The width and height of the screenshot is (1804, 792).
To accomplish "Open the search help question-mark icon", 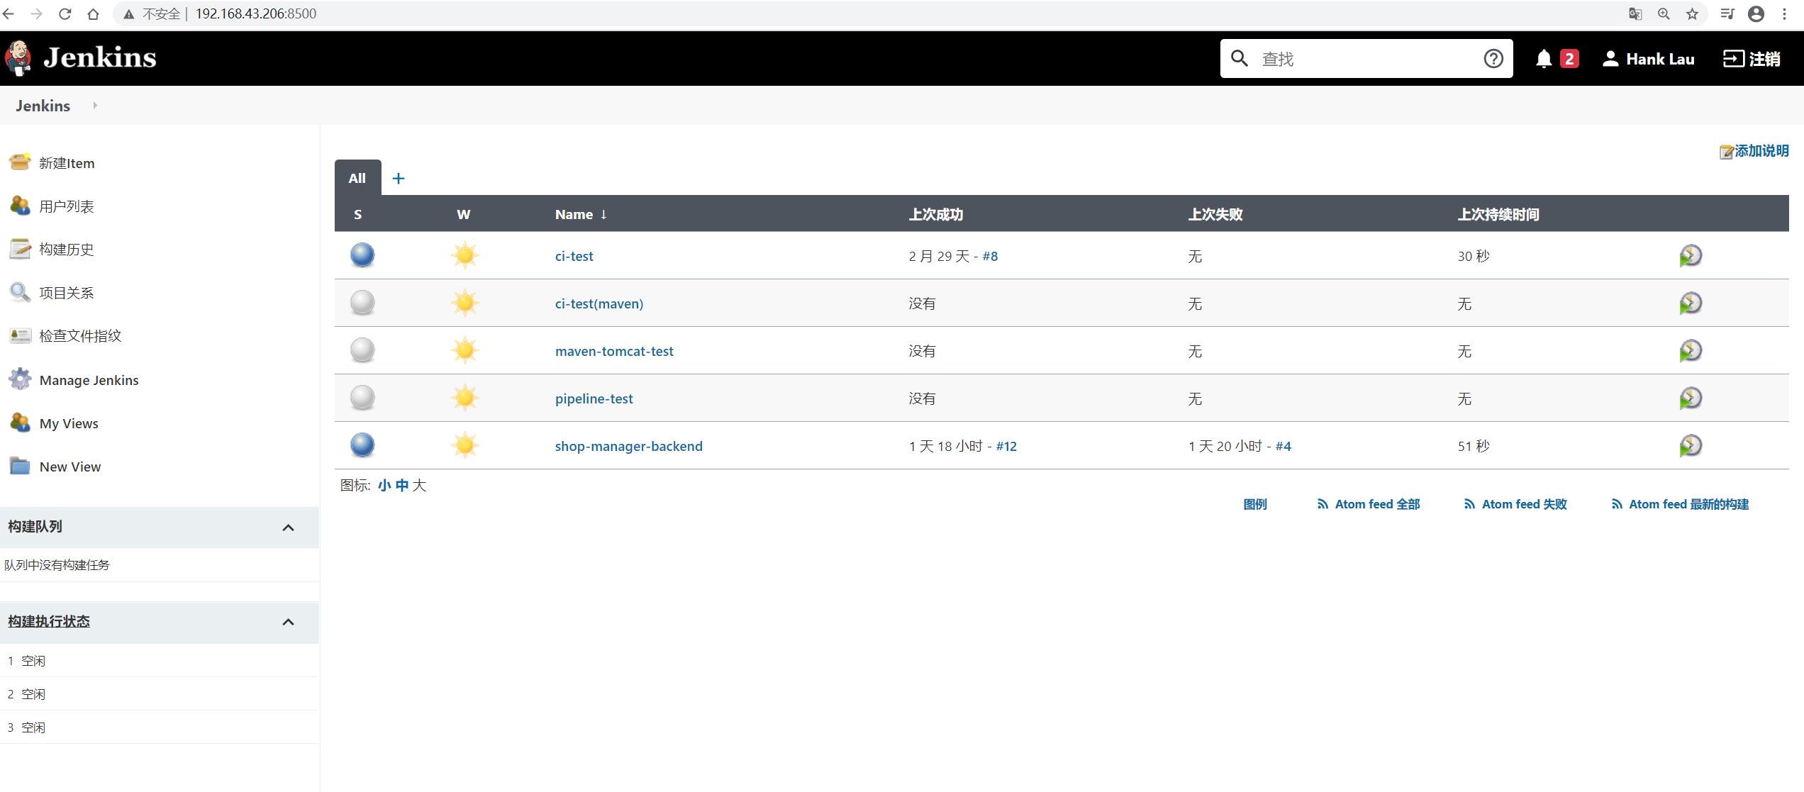I will (1493, 59).
